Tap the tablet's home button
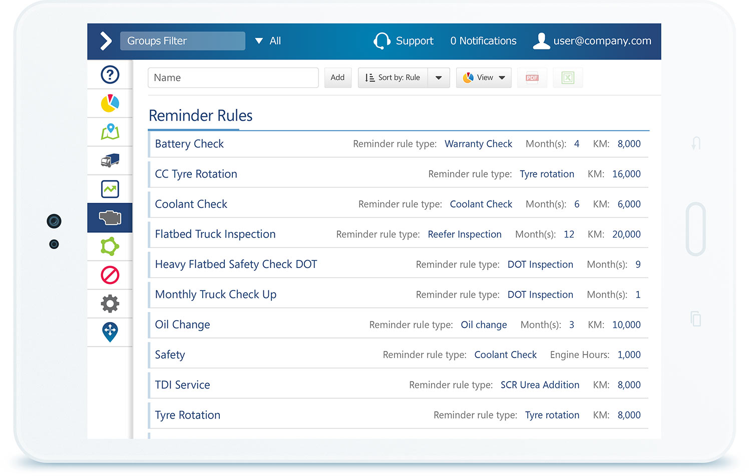The width and height of the screenshot is (749, 476). (696, 229)
